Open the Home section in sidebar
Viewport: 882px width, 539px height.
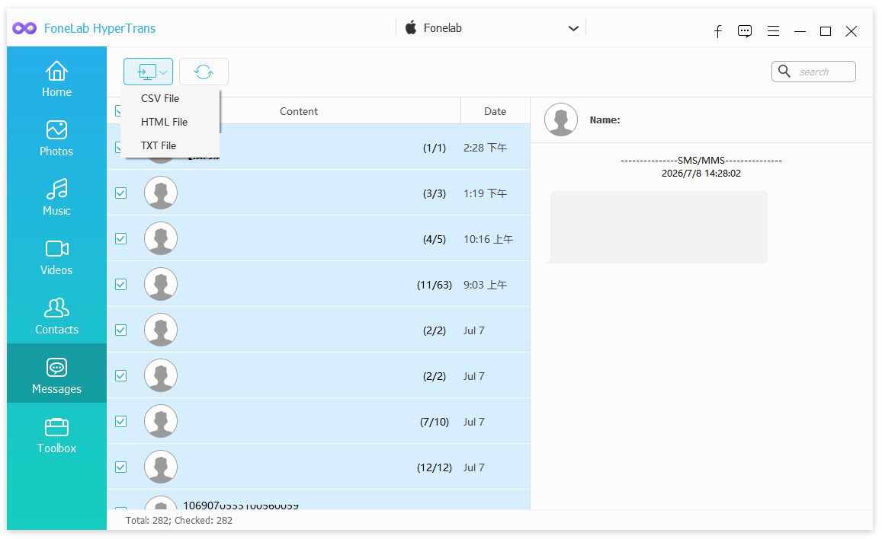click(x=56, y=78)
